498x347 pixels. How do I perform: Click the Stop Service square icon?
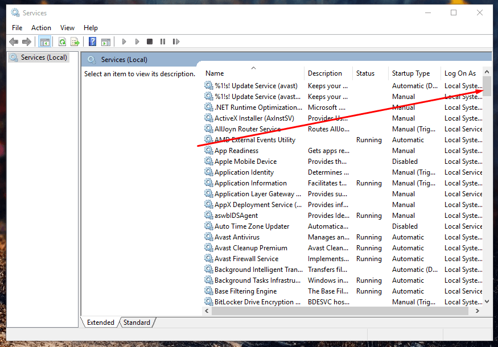150,42
